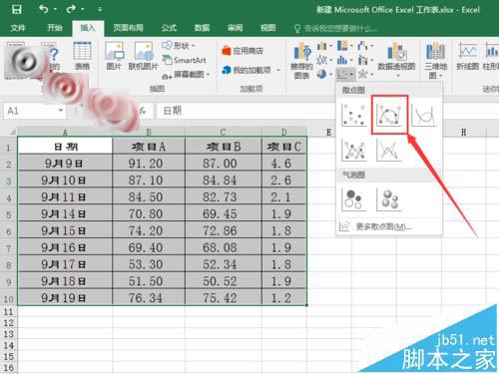
Task: Select cell containing 项目B
Action: click(224, 147)
